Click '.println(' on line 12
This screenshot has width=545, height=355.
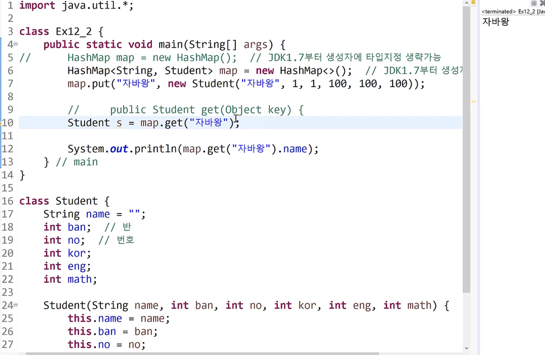click(155, 149)
